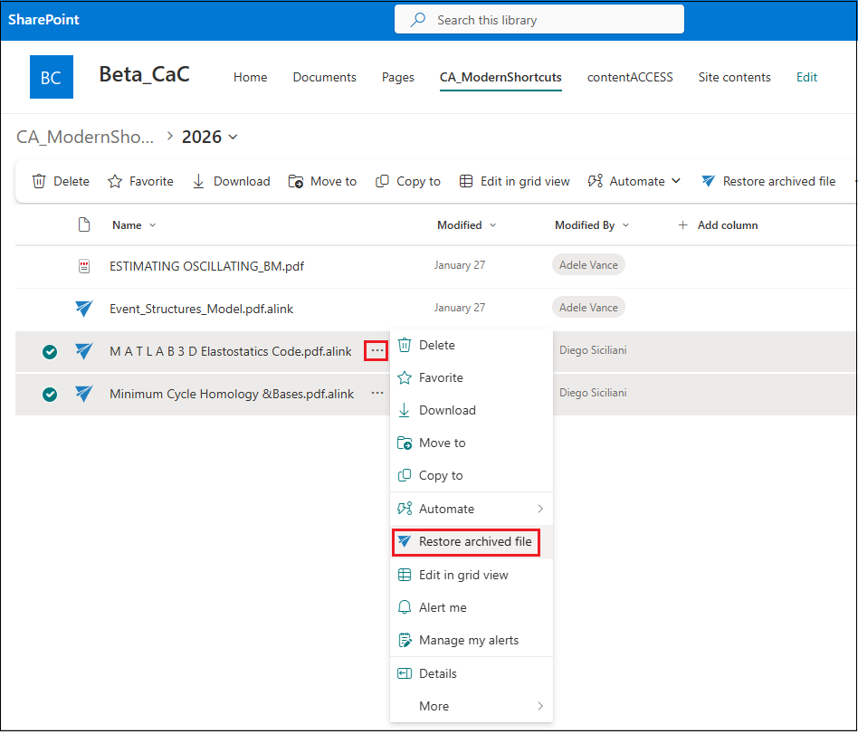The image size is (858, 734).
Task: Click Edit in grid view toolbar button
Action: [x=514, y=181]
